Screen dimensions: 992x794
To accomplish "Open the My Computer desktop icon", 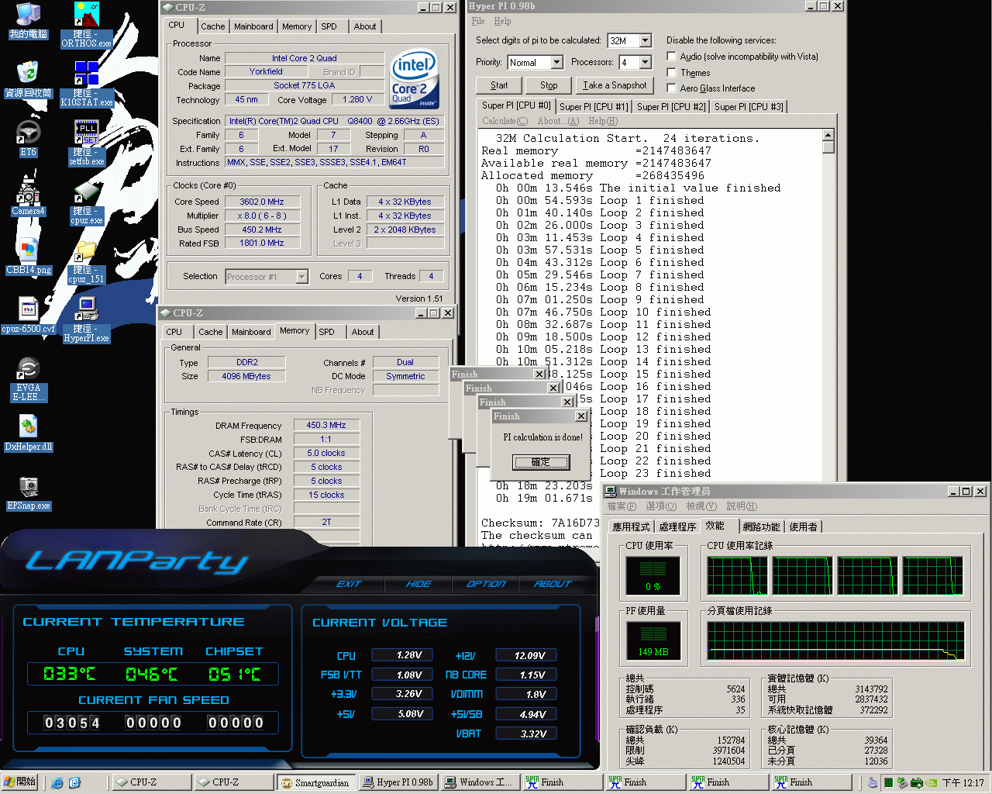I will [x=28, y=21].
